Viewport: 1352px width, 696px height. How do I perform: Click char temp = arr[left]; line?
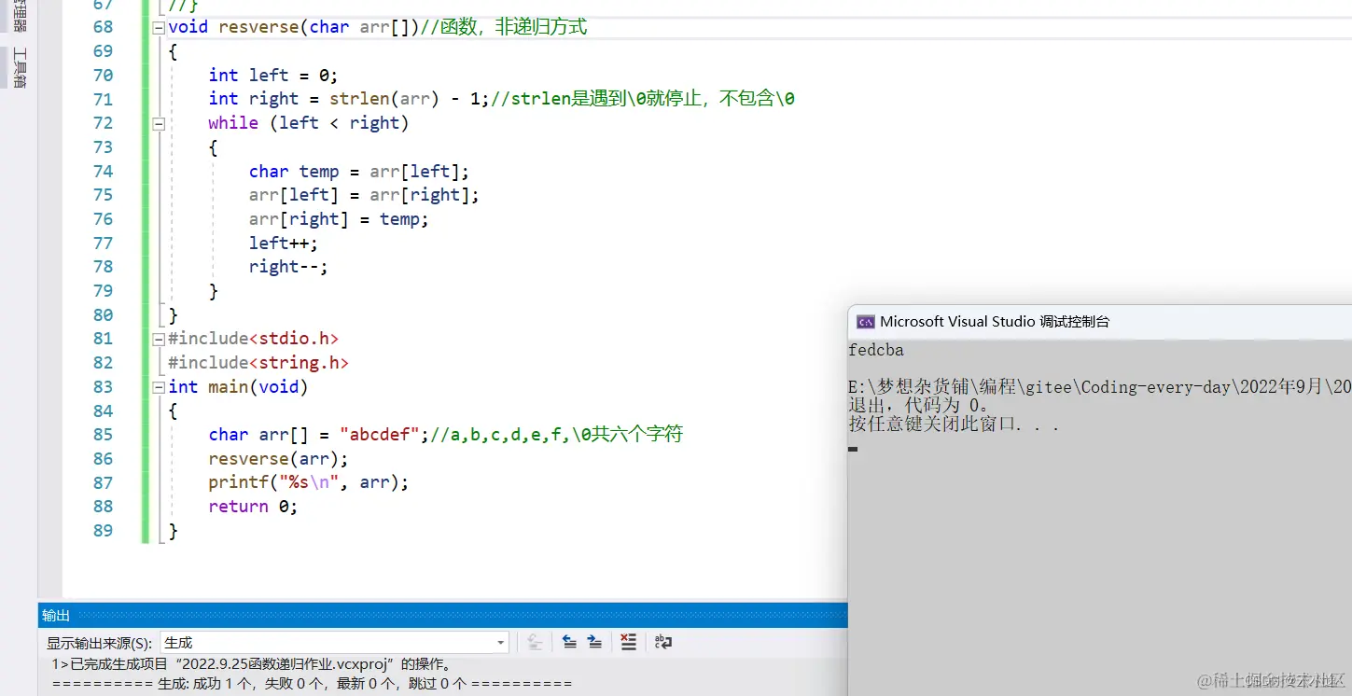pyautogui.click(x=359, y=172)
